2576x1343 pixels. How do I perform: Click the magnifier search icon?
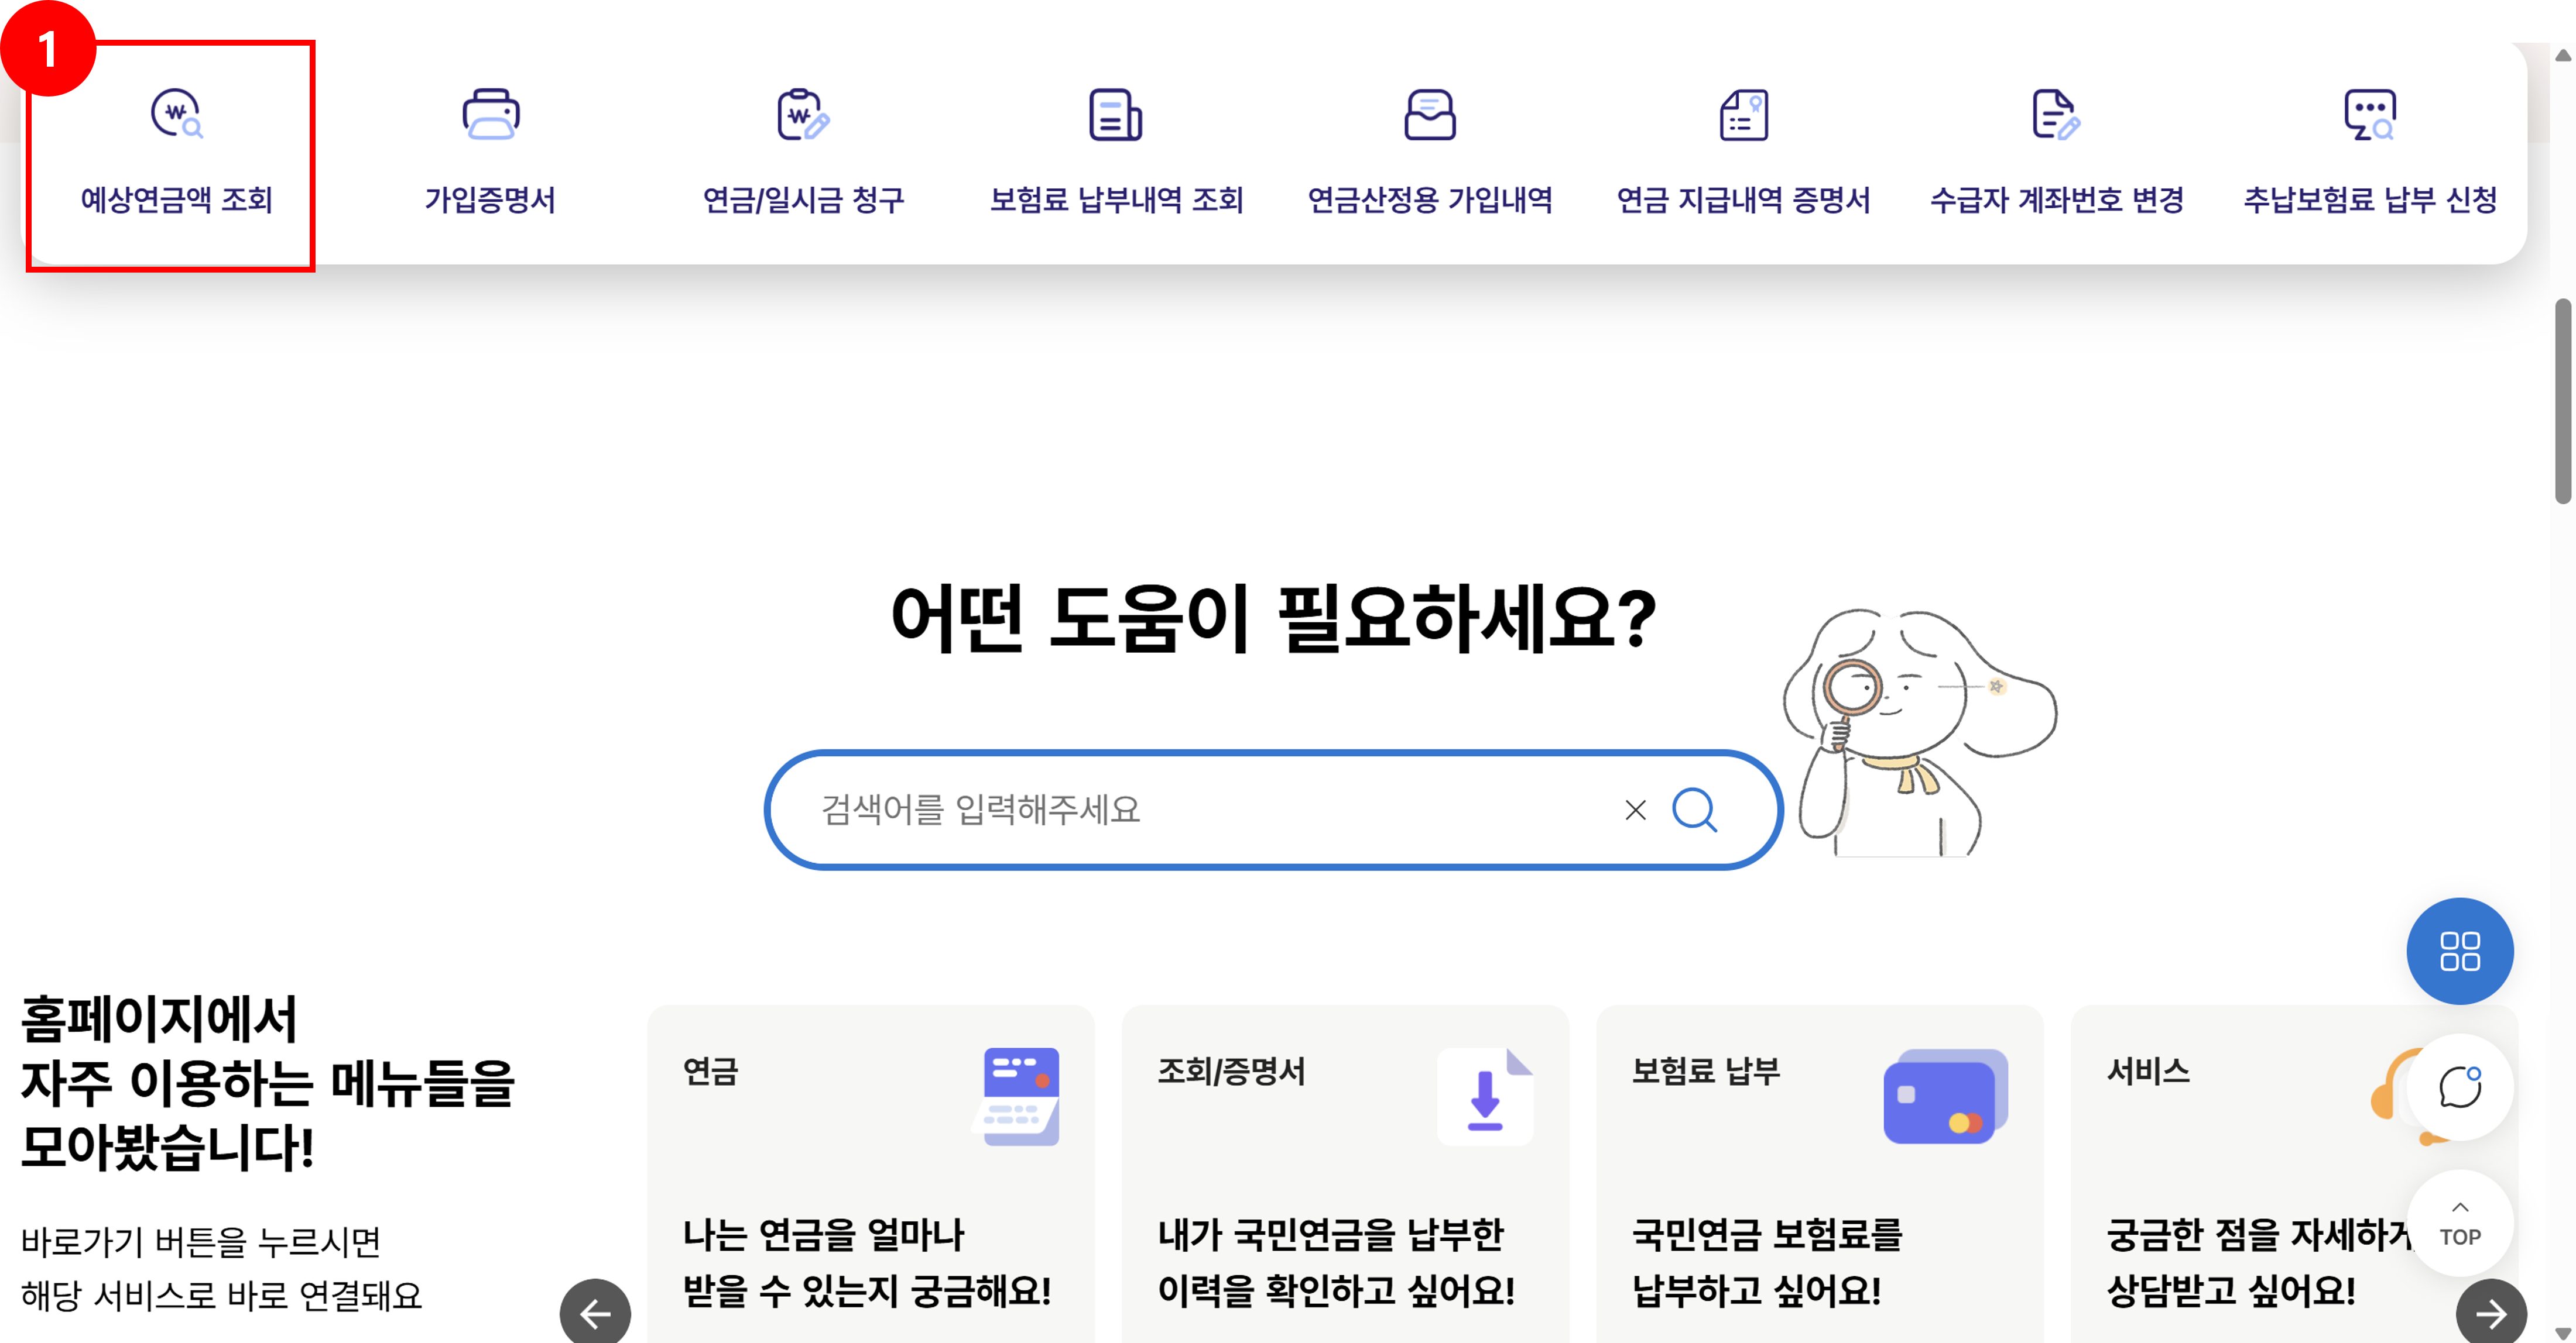(1694, 810)
